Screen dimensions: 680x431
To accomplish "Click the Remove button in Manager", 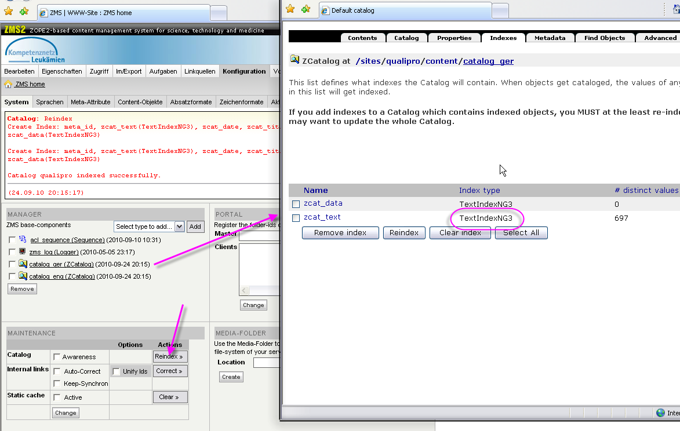I will pos(22,289).
